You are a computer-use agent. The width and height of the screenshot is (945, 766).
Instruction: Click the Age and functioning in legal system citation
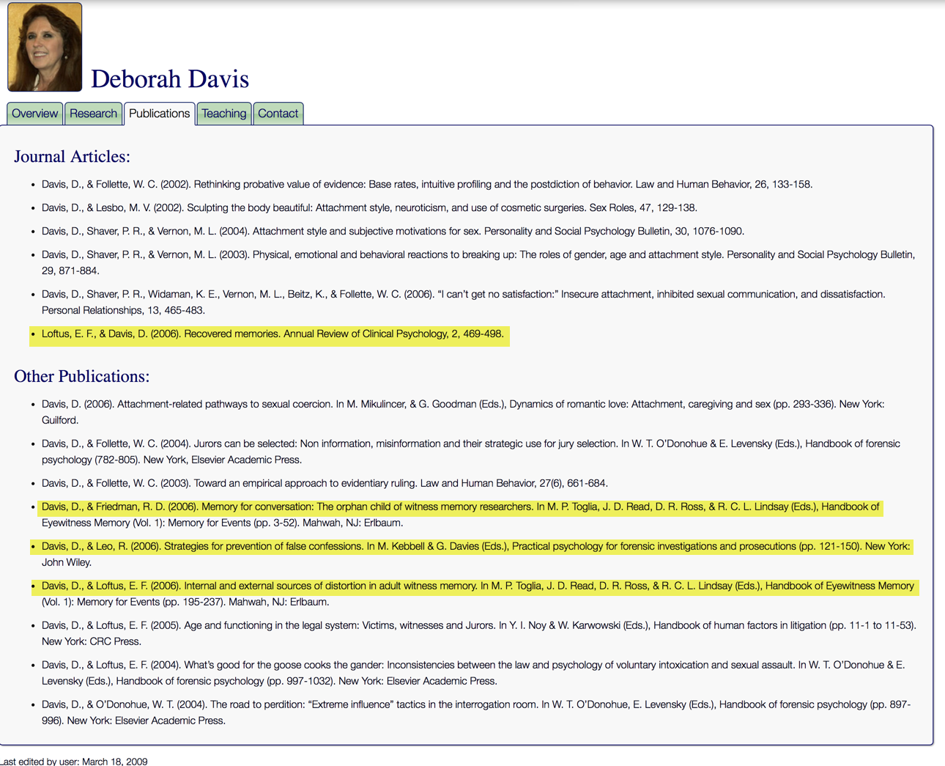[x=478, y=626]
